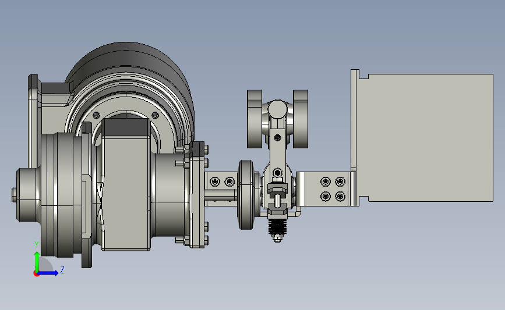Viewport: 505px width, 310px height.
Task: Click the red origin ball of the axis triad
Action: click(x=36, y=274)
